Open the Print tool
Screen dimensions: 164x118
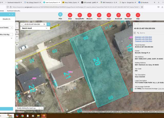[x=60, y=15]
